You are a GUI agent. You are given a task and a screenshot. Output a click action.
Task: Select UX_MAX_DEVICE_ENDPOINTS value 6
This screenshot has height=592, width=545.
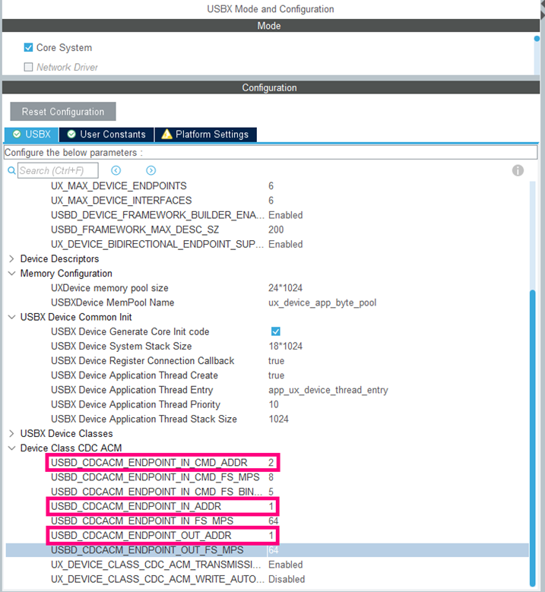[x=271, y=185]
